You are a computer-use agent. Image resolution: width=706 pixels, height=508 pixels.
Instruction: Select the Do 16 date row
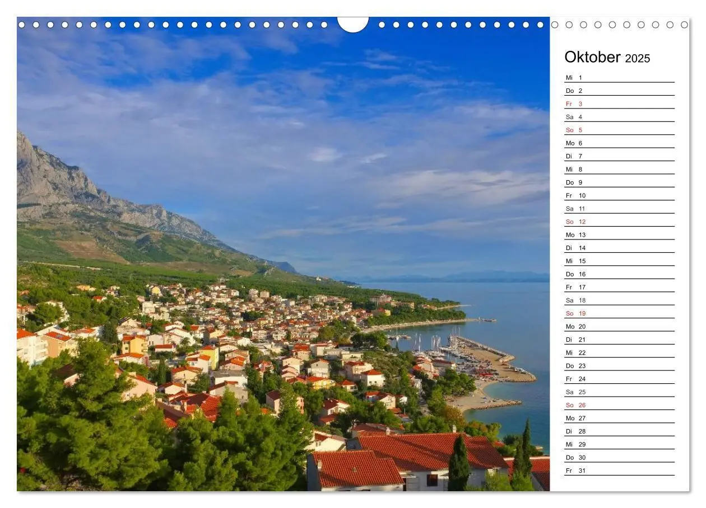point(619,274)
